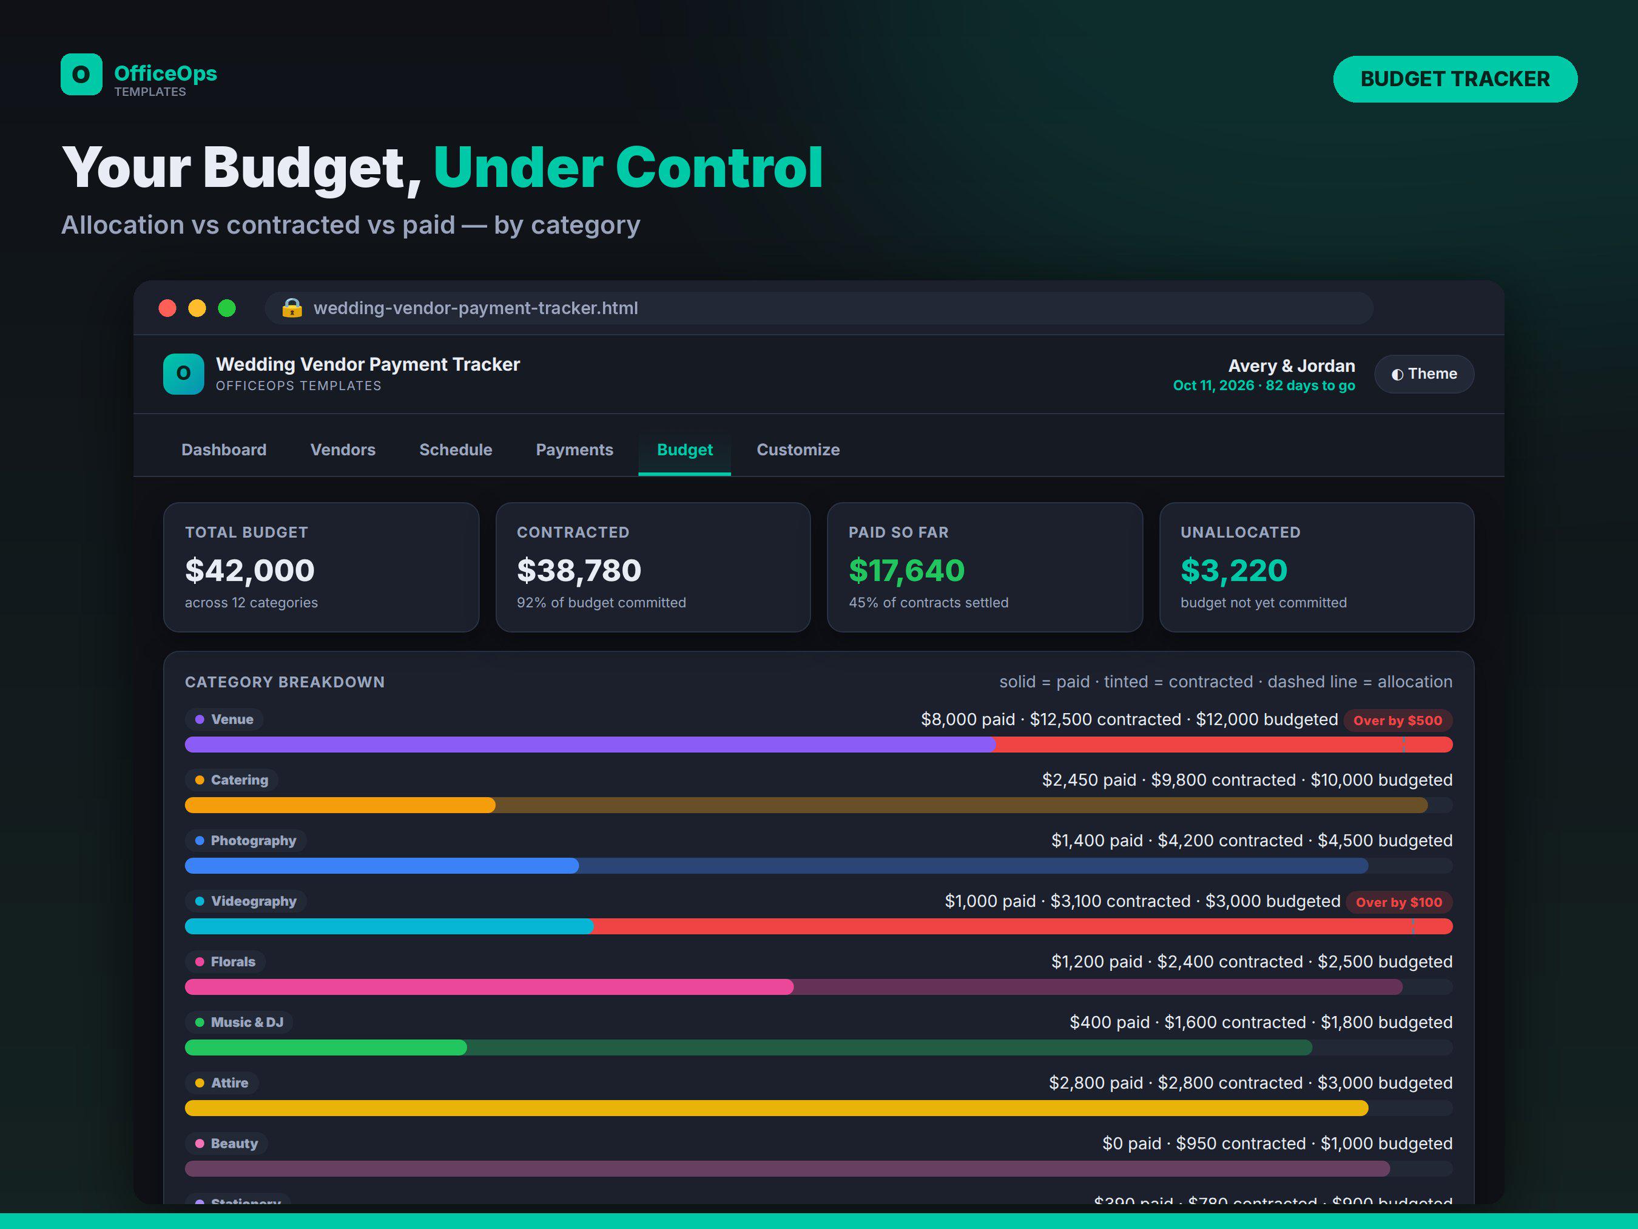Image resolution: width=1638 pixels, height=1229 pixels.
Task: Click the Paid So Far $17,640 card
Action: click(x=985, y=567)
